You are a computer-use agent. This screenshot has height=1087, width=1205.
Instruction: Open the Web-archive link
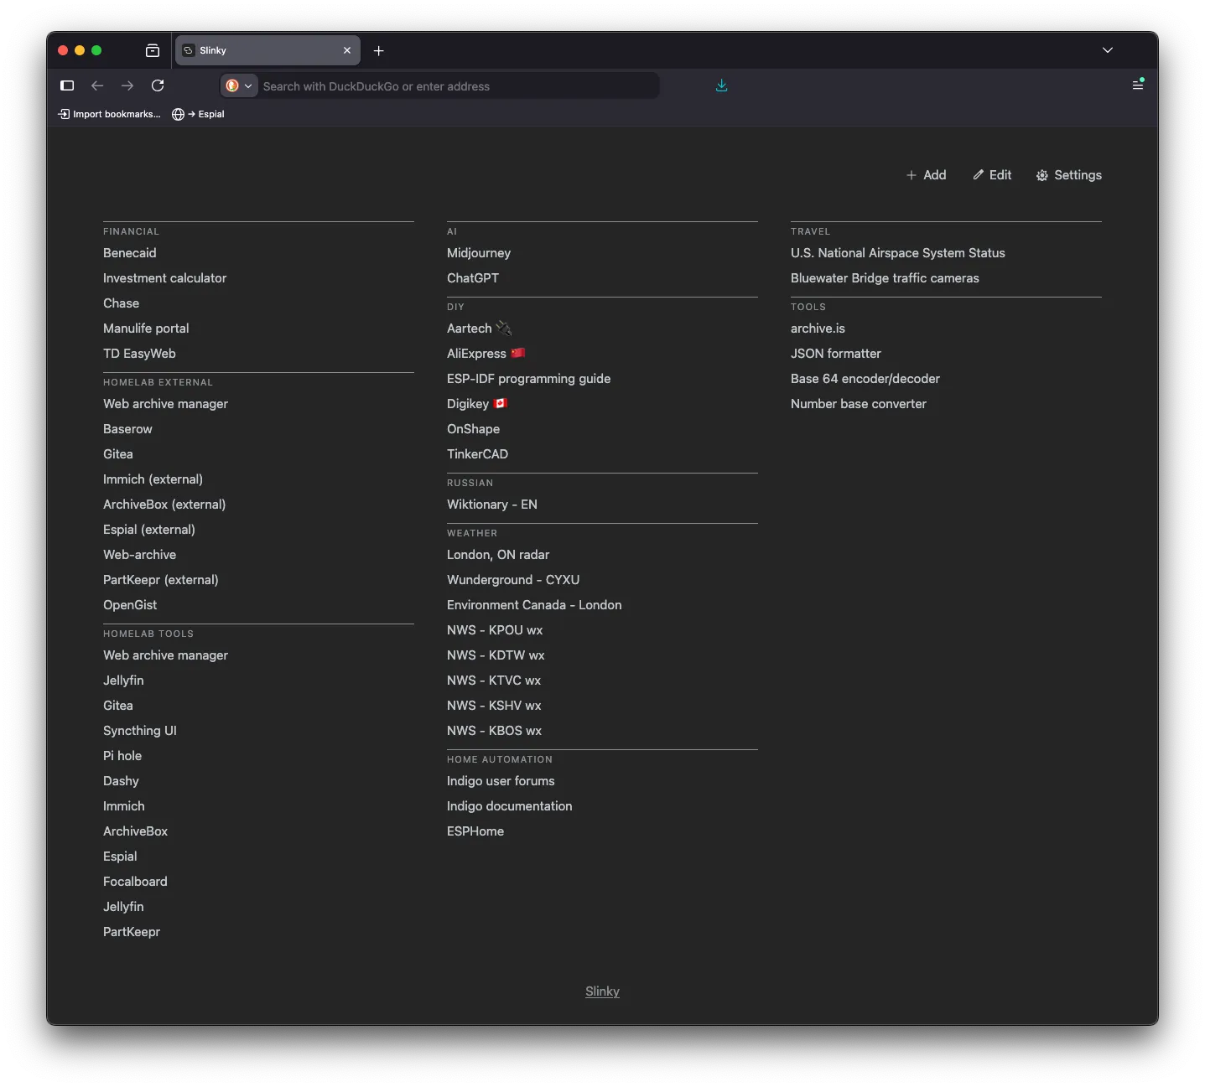click(139, 555)
